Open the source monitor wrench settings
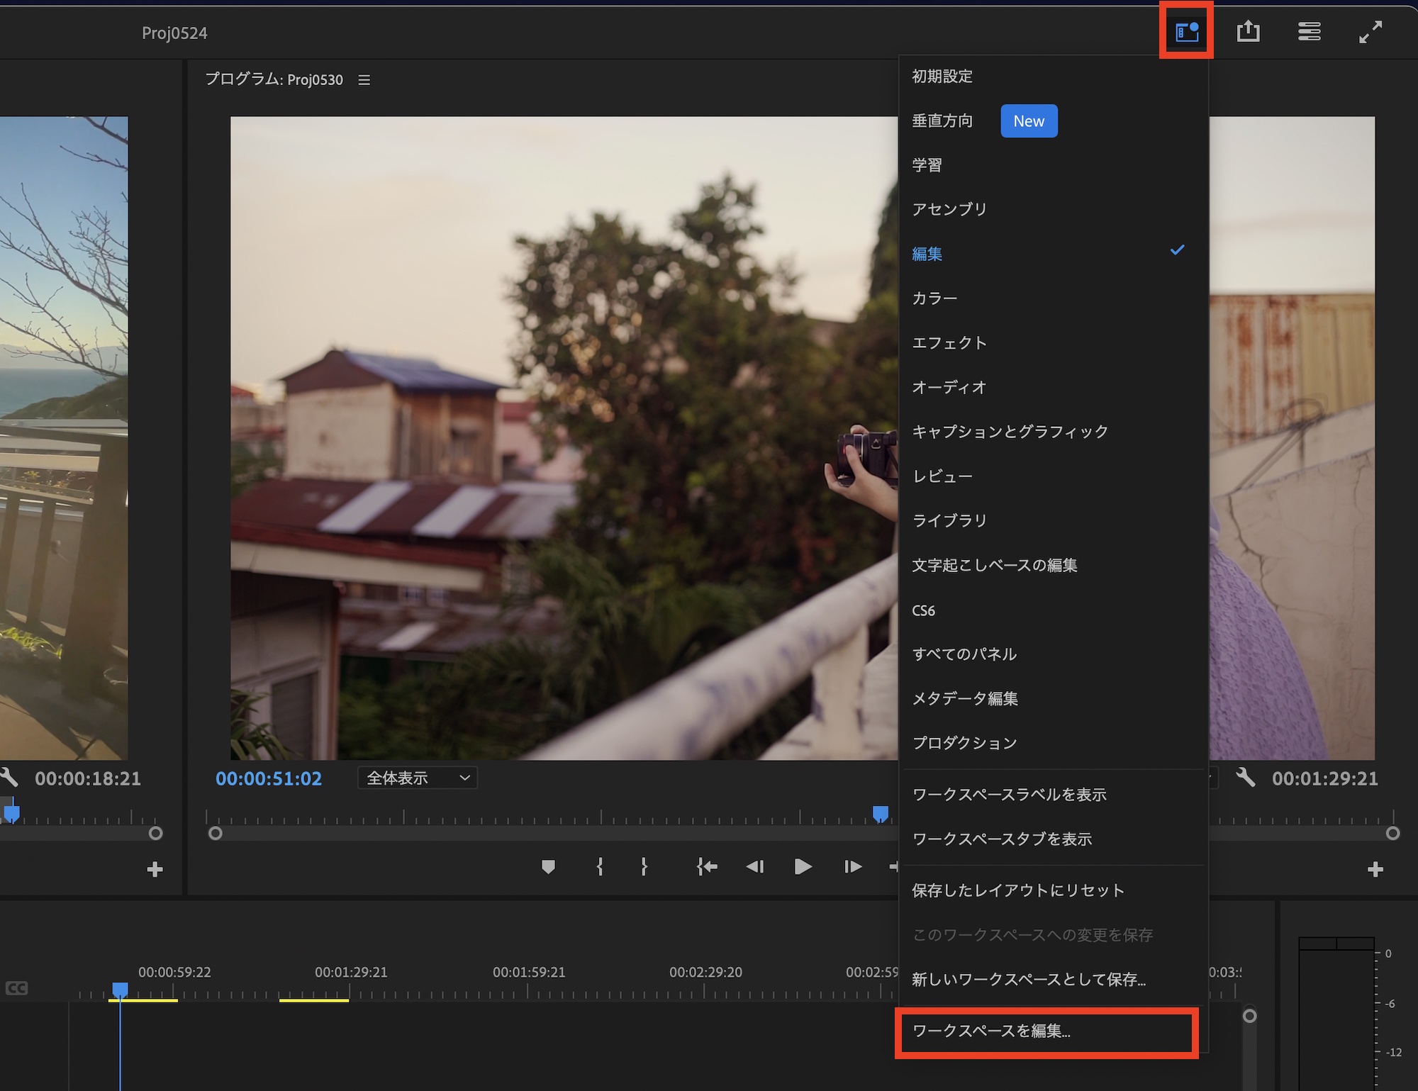Viewport: 1418px width, 1091px height. click(9, 778)
